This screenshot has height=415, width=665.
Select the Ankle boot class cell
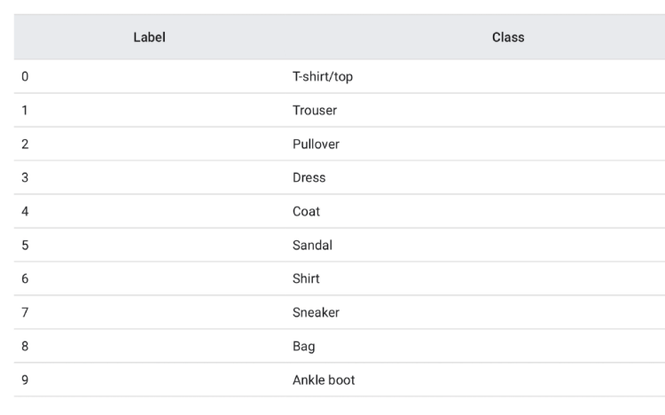point(324,380)
